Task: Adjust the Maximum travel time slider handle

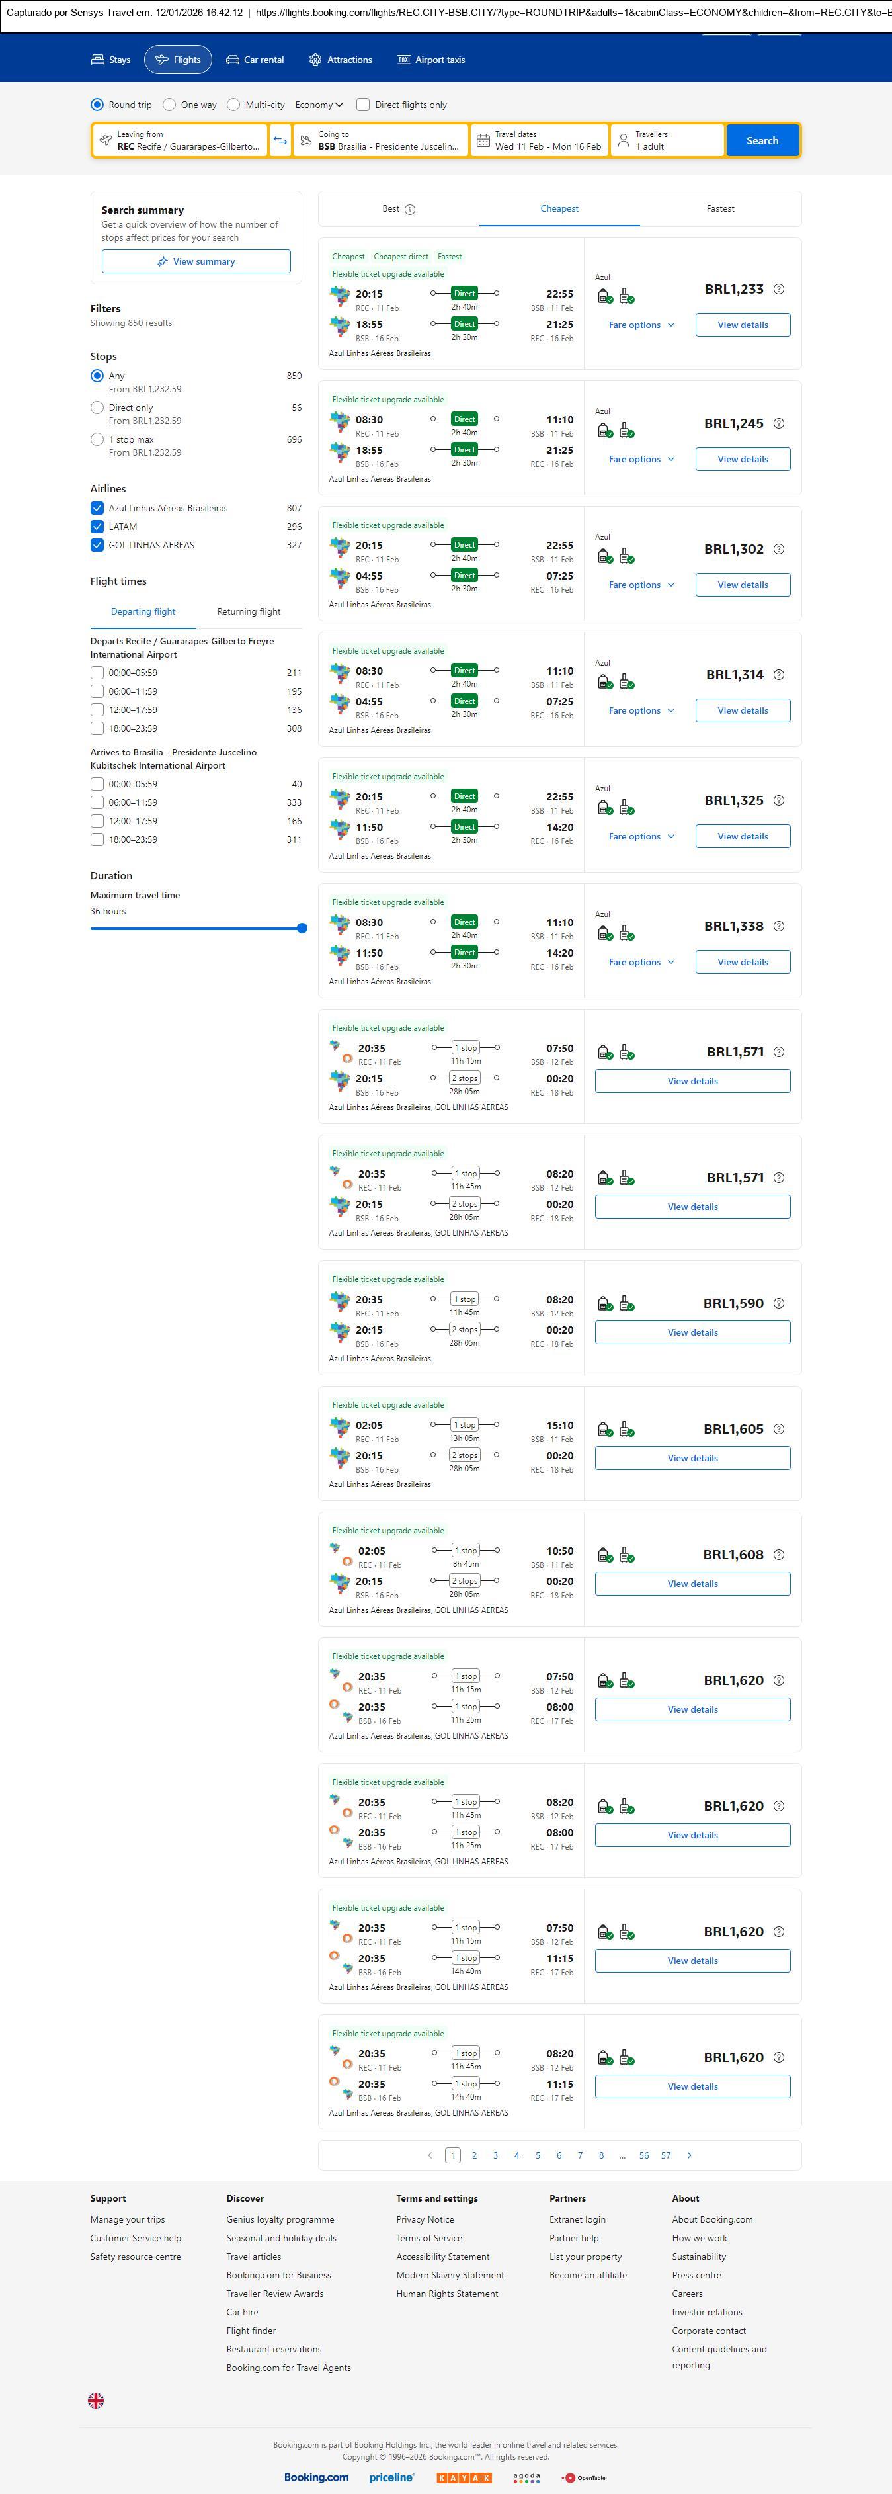Action: tap(302, 929)
